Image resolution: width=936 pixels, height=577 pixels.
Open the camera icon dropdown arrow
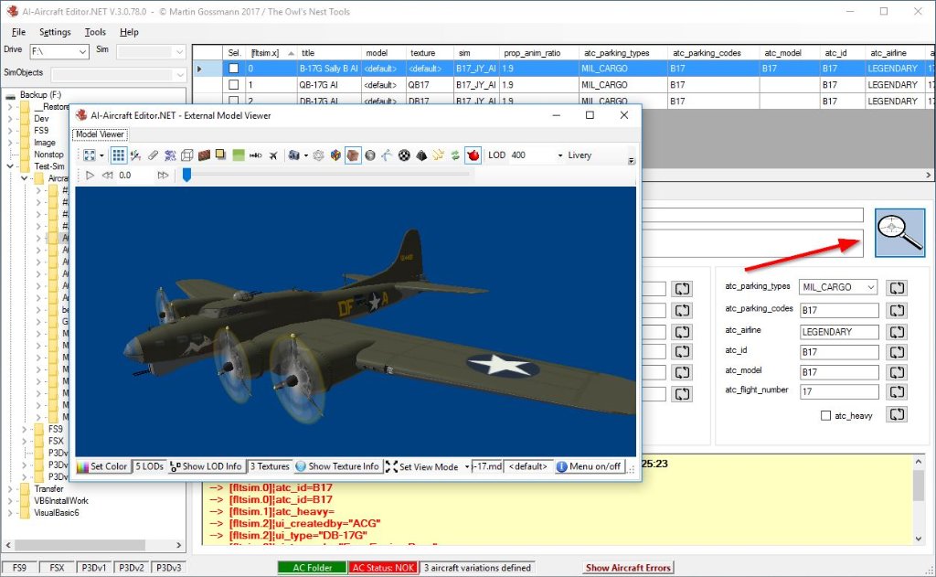[x=305, y=155]
